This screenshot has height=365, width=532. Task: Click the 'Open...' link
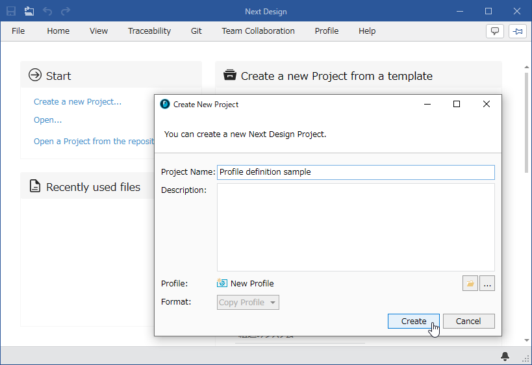47,120
